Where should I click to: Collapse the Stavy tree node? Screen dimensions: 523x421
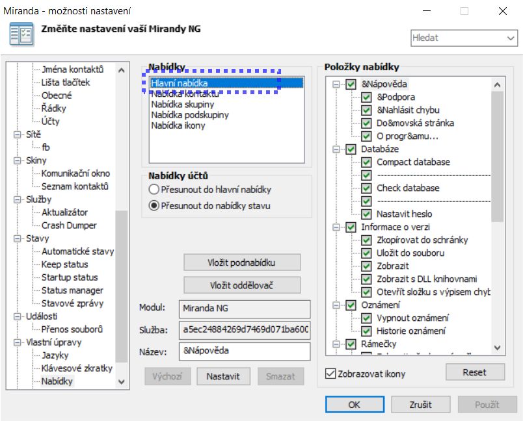(x=17, y=238)
